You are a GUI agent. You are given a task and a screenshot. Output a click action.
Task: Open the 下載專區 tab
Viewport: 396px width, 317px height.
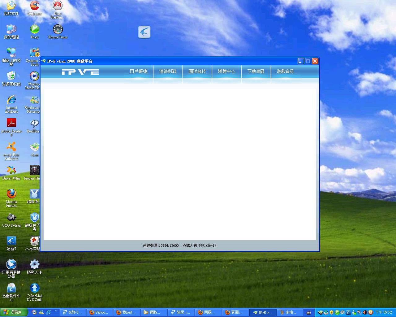coord(256,72)
